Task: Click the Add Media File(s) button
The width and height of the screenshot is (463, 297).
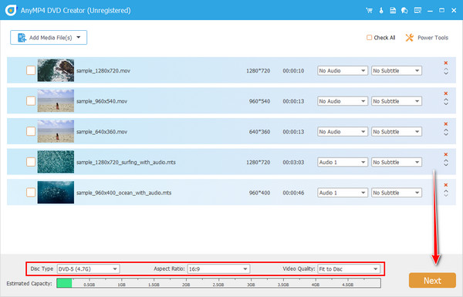Action: coord(49,38)
